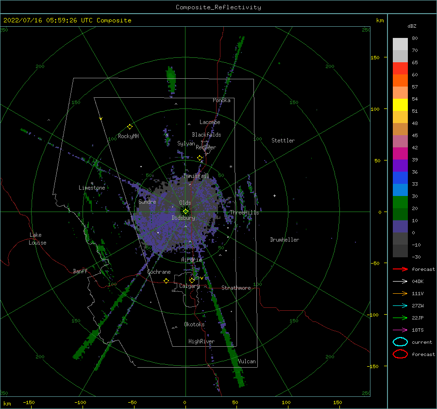Click the Olds label near radar center
The width and height of the screenshot is (437, 409).
click(185, 203)
